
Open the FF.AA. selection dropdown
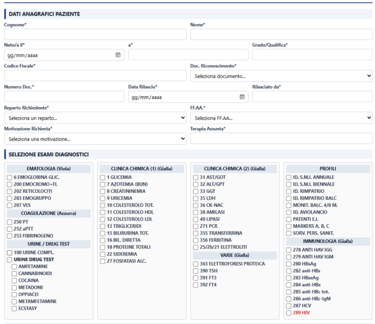tap(281, 118)
